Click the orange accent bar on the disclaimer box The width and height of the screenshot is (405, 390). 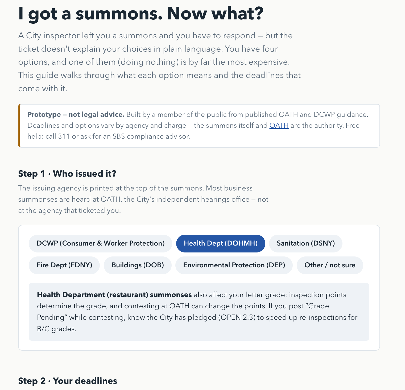point(19,126)
